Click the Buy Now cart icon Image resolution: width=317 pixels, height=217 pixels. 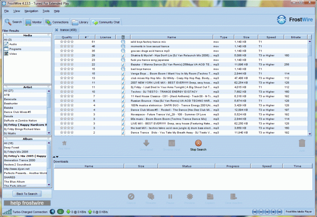click(x=64, y=143)
